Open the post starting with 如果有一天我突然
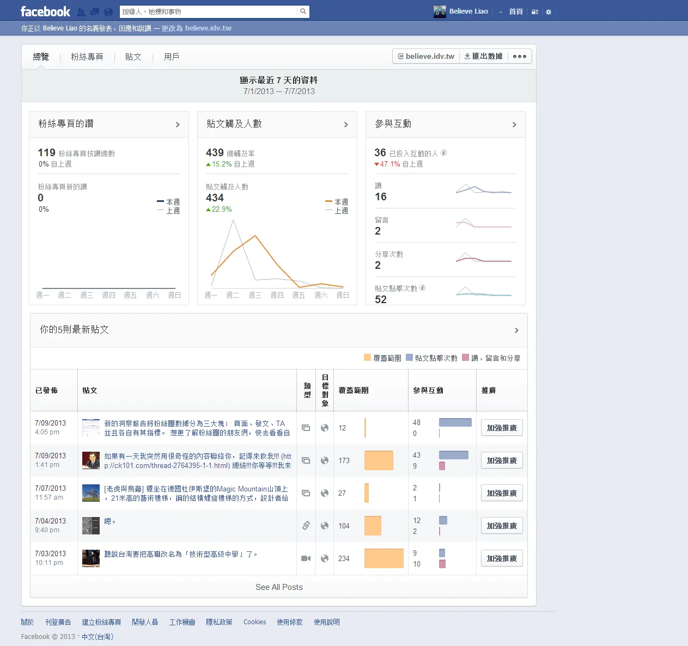The image size is (688, 646). coord(198,460)
